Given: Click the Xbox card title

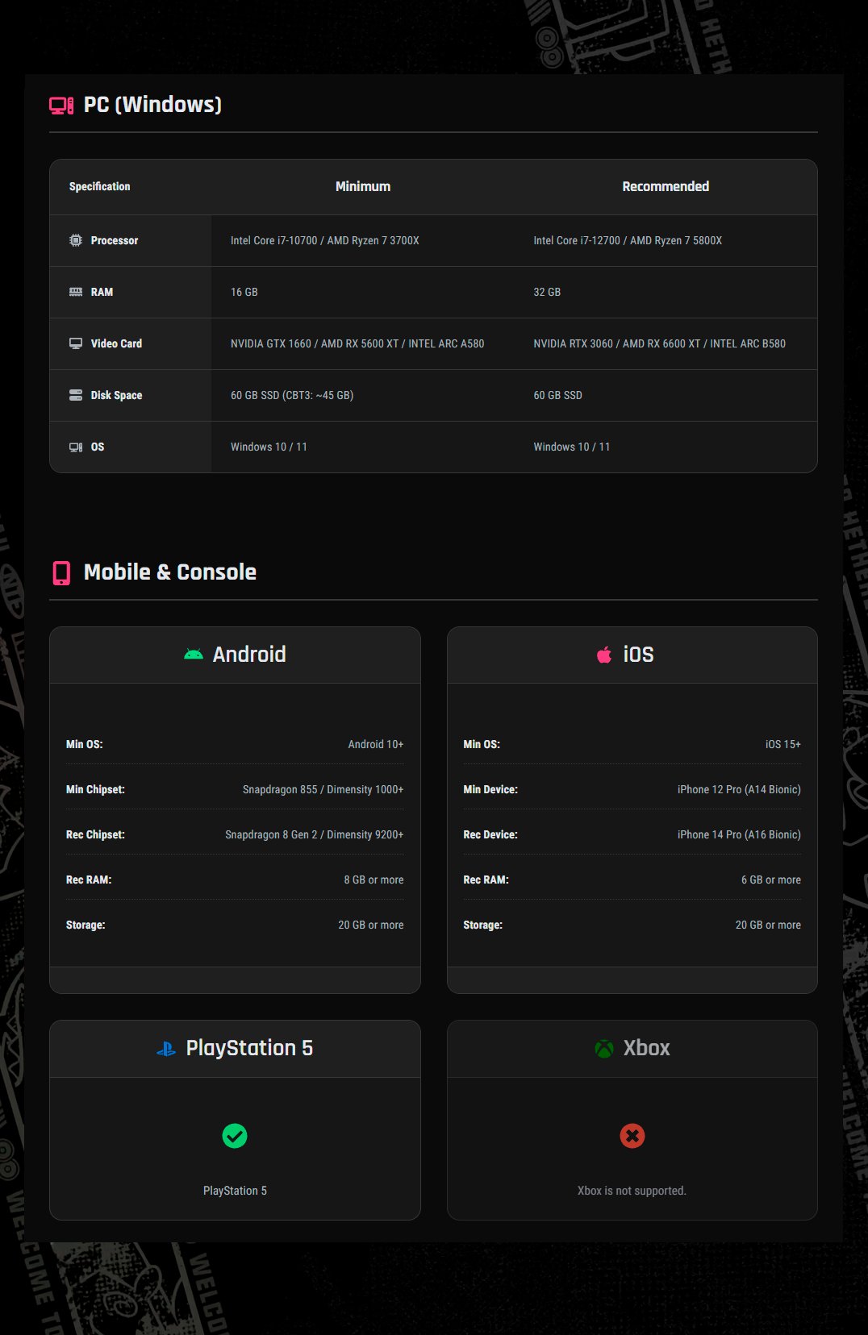Looking at the screenshot, I should pos(646,1048).
